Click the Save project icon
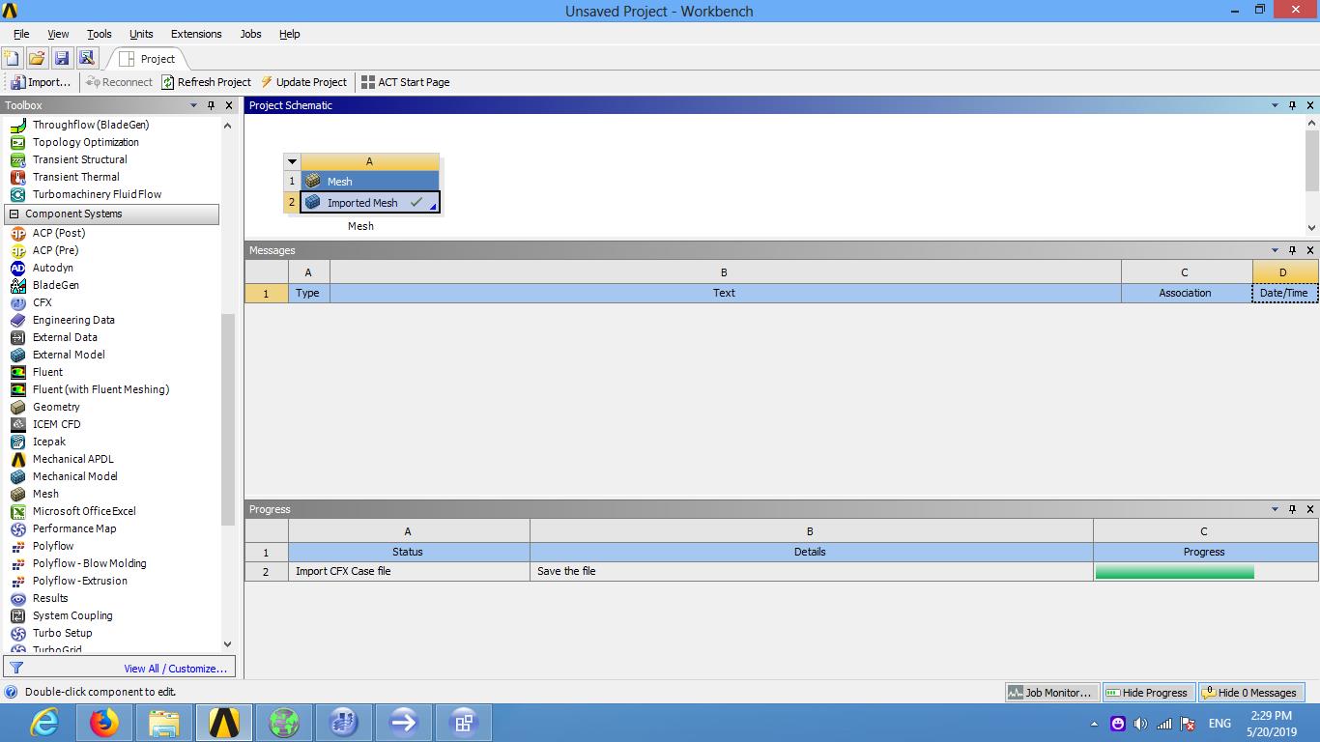Image resolution: width=1320 pixels, height=742 pixels. 62,58
